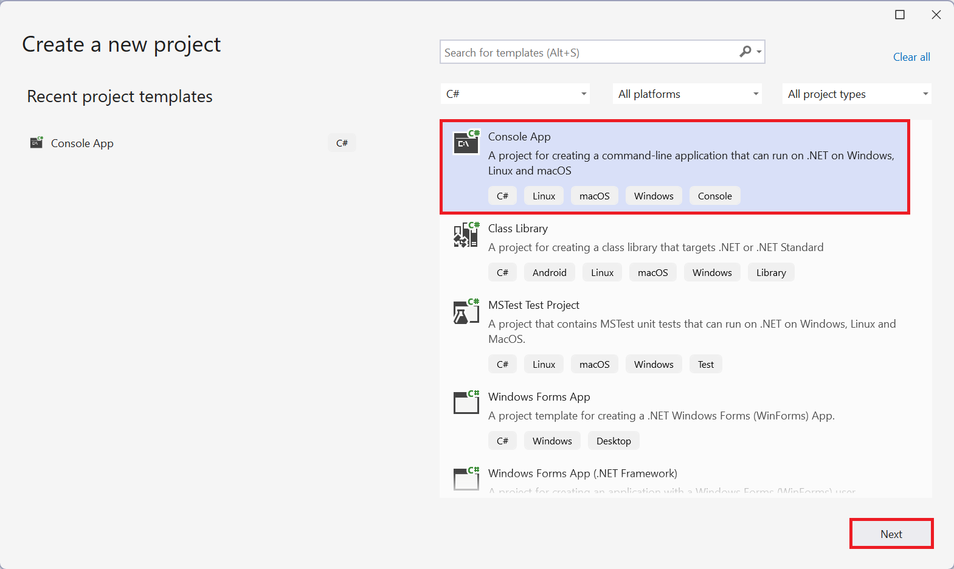Open the All project types dropdown

click(857, 94)
